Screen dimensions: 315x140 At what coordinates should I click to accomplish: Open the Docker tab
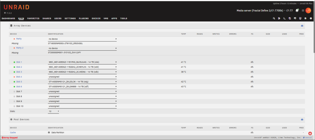pyautogui.click(x=96, y=19)
